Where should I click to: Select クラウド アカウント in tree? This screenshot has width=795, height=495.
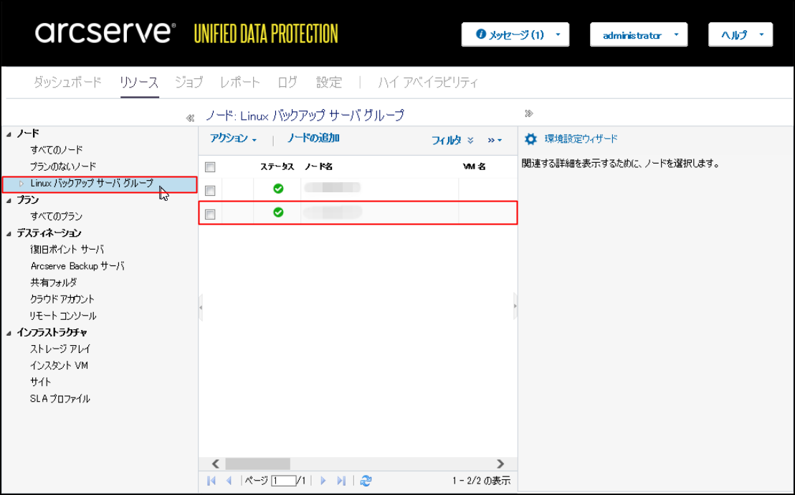pos(62,299)
